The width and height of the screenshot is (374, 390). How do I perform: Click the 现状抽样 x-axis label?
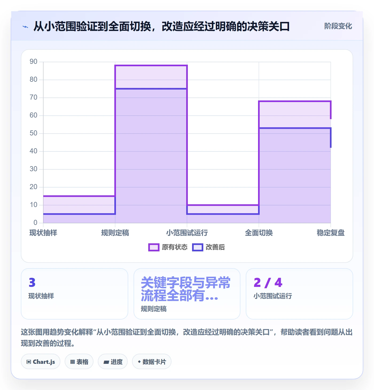click(43, 233)
